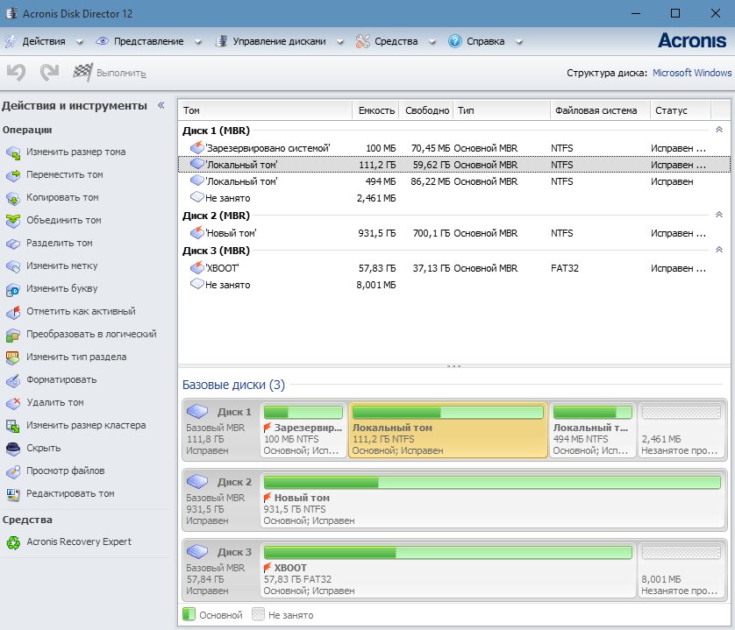Viewport: 735px width, 630px height.
Task: Click the Изменить размер тома icon
Action: coord(13,152)
